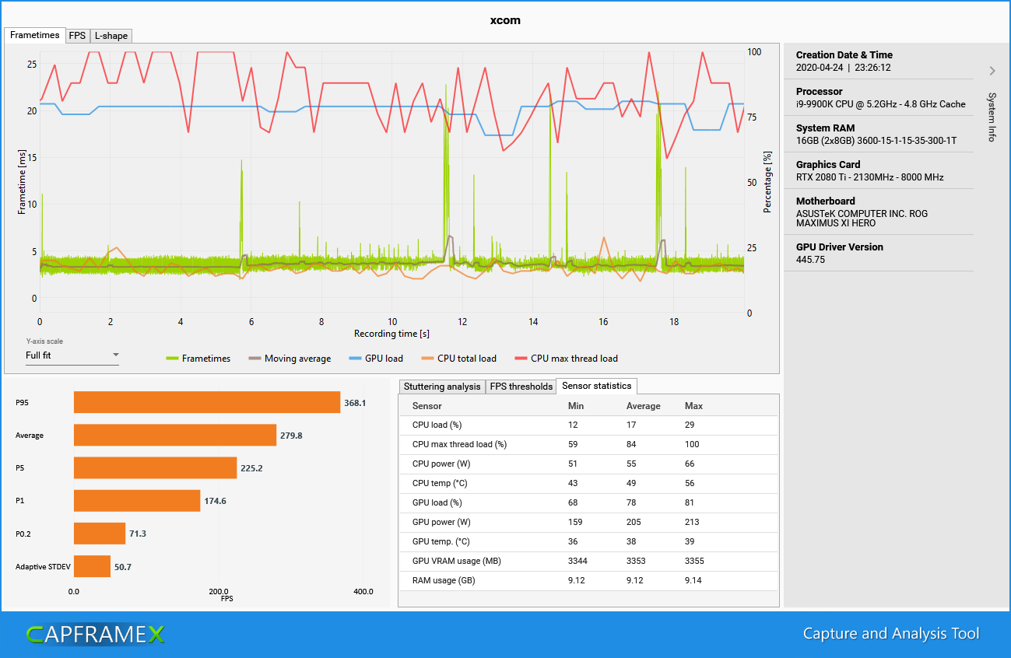
Task: Click the vertical System Info label
Action: pyautogui.click(x=992, y=117)
